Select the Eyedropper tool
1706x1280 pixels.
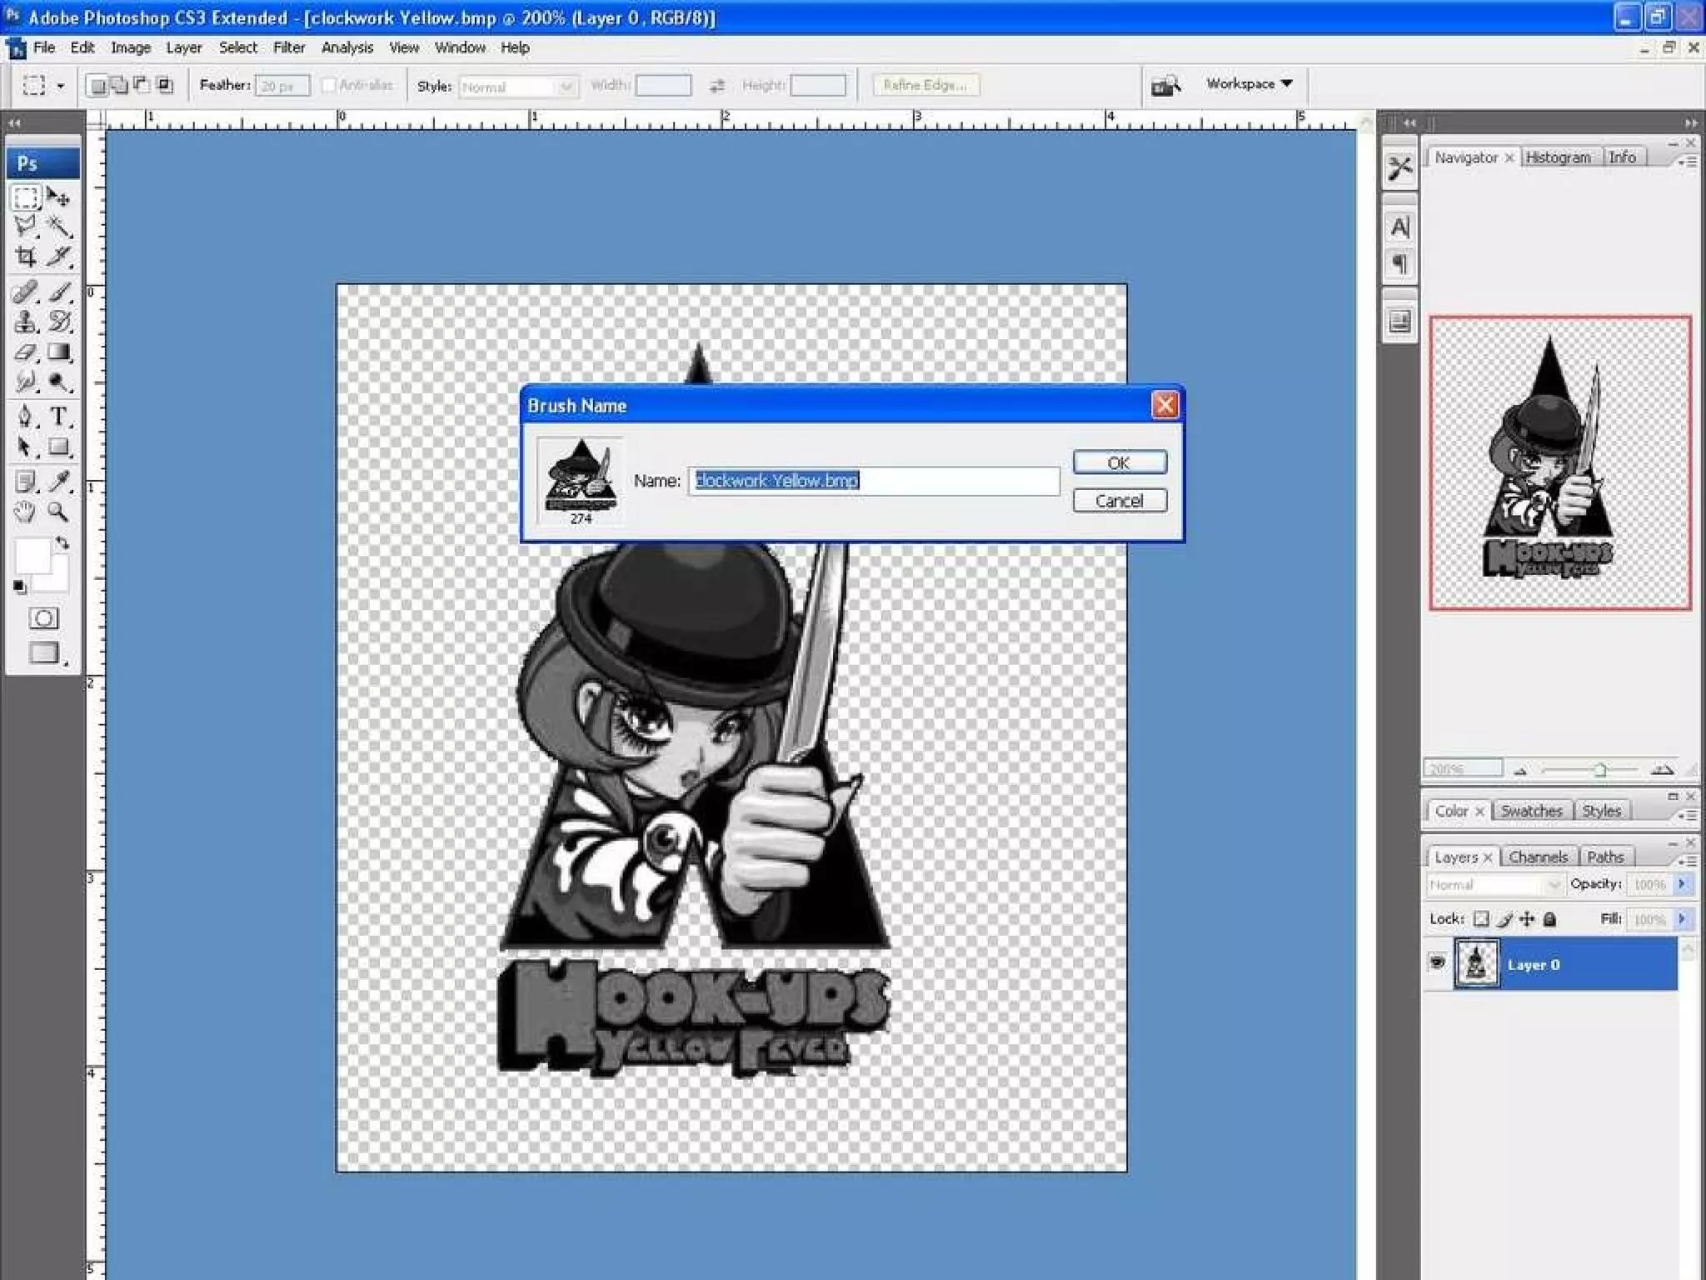58,481
